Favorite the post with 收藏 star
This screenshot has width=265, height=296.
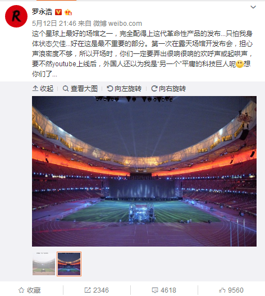coord(30,290)
